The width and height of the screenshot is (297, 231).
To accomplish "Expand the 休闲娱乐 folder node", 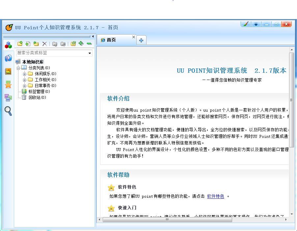I will coord(25,74).
